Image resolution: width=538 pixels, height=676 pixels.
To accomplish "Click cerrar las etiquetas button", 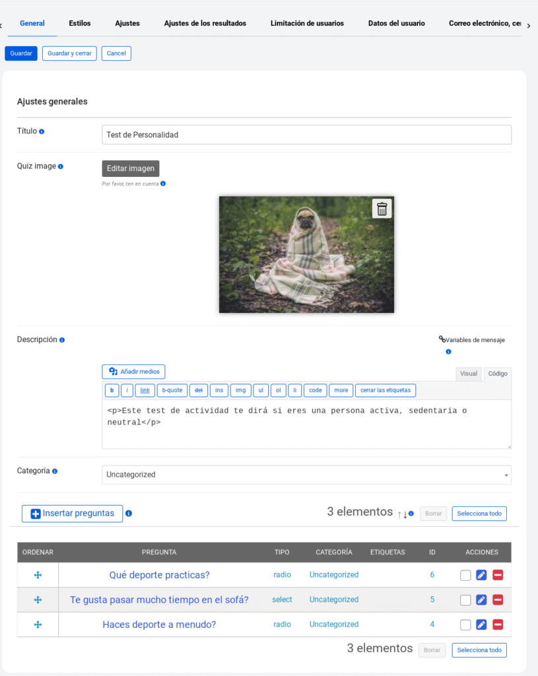I will coord(386,390).
